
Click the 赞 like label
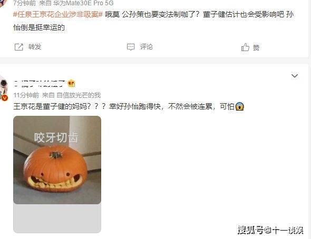(x=256, y=47)
